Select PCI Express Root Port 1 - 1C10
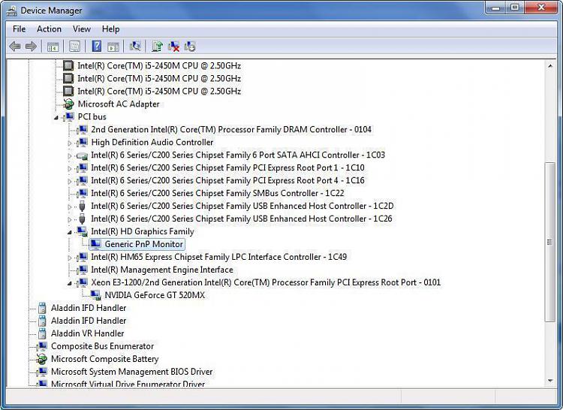563x410 pixels. [227, 168]
